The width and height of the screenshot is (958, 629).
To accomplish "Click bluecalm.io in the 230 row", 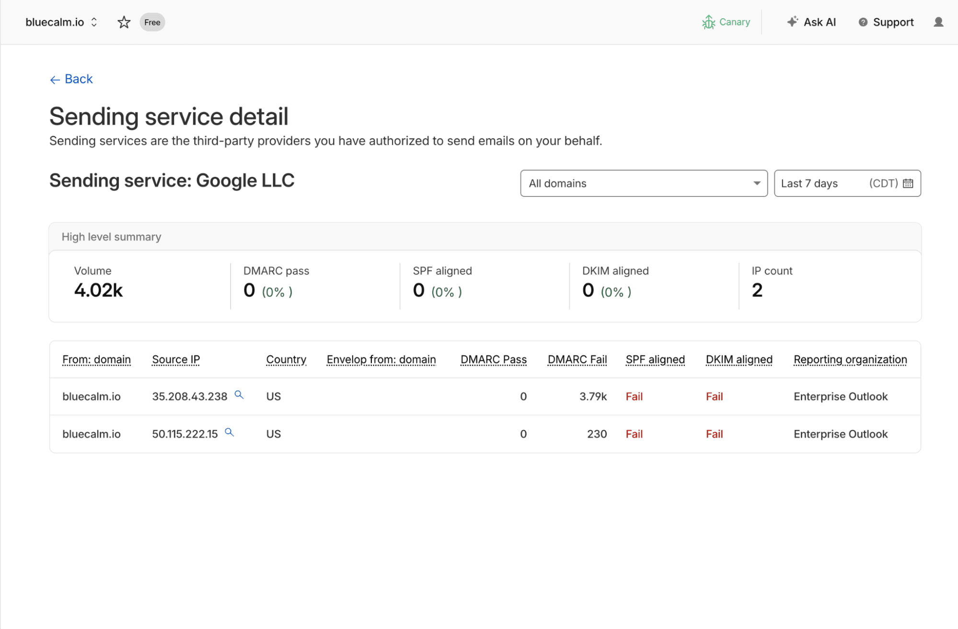I will click(x=92, y=434).
